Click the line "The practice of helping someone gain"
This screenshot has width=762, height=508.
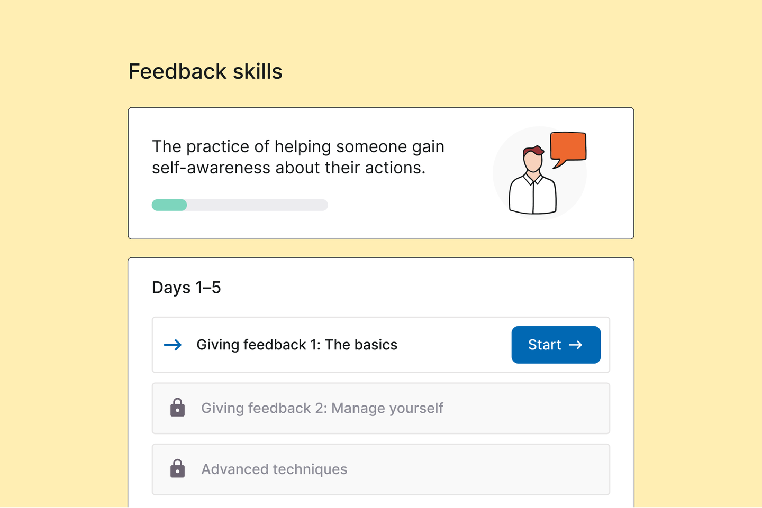[298, 146]
